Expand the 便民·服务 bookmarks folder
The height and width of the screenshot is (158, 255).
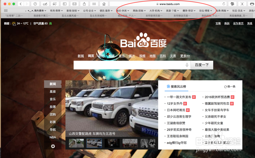pyautogui.click(x=106, y=10)
